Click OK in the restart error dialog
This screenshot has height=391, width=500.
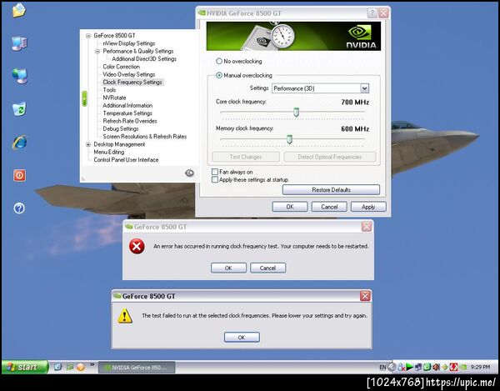tap(228, 268)
